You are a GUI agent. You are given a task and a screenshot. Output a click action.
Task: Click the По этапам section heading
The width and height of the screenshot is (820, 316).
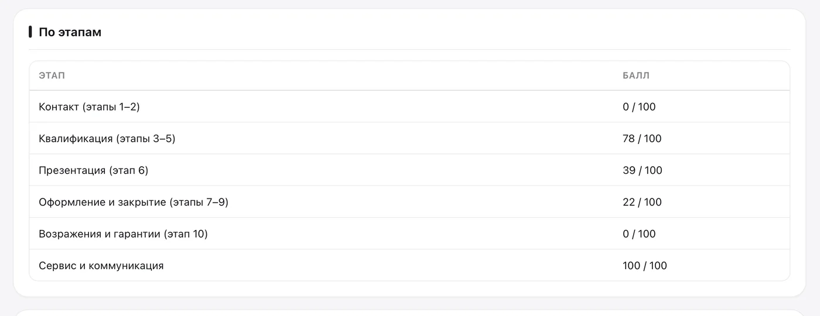(x=70, y=32)
